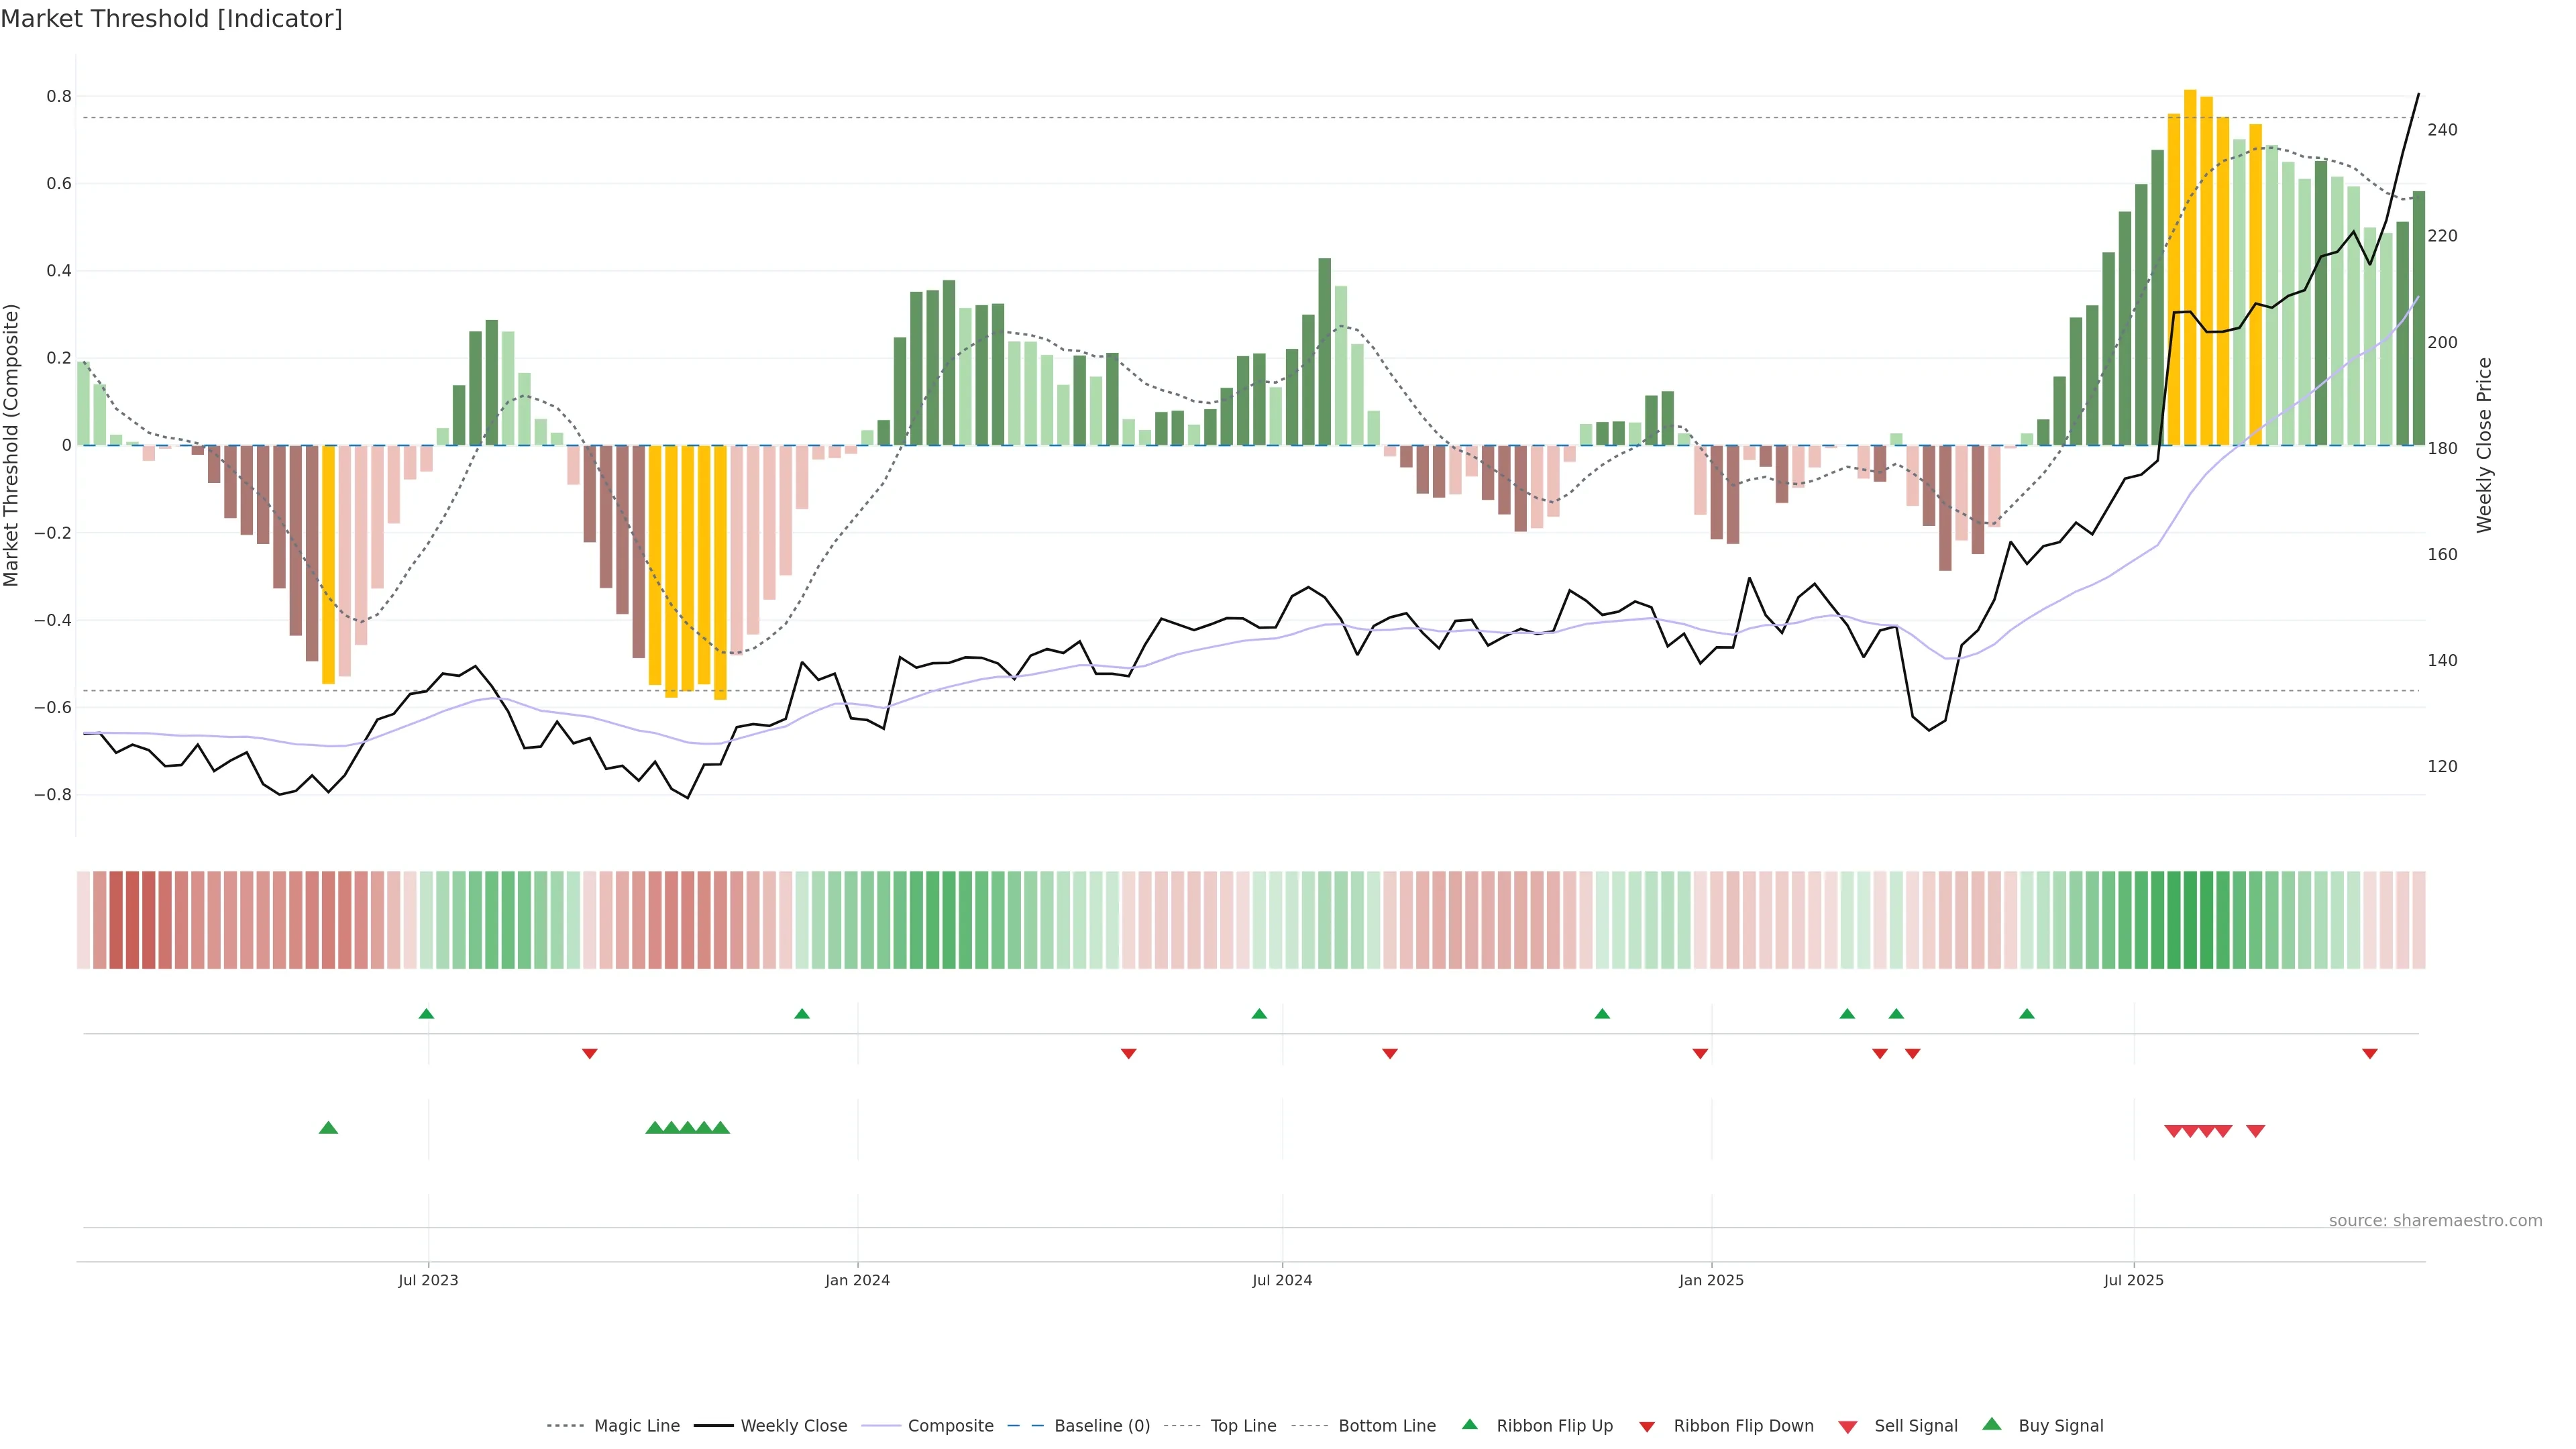Toggle the Composite legend entry
The image size is (2576, 1449).
click(x=950, y=1426)
